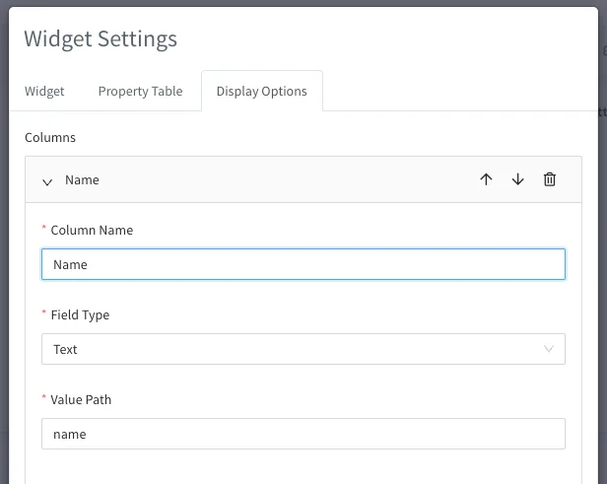Click the Columns section label

[x=50, y=137]
